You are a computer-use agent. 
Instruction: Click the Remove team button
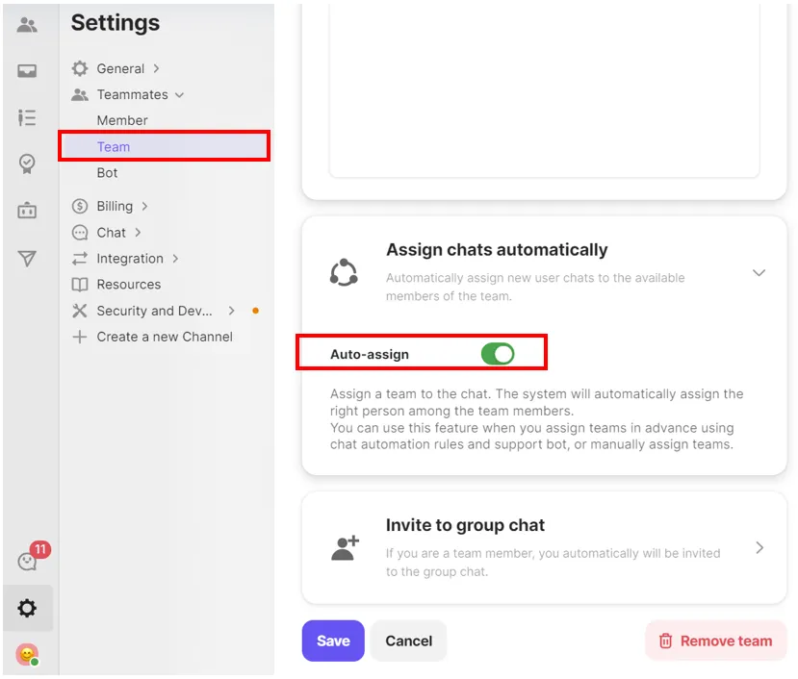(x=715, y=641)
